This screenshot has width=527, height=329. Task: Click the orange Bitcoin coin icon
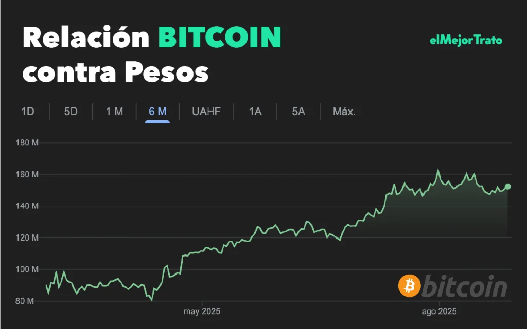coord(410,286)
